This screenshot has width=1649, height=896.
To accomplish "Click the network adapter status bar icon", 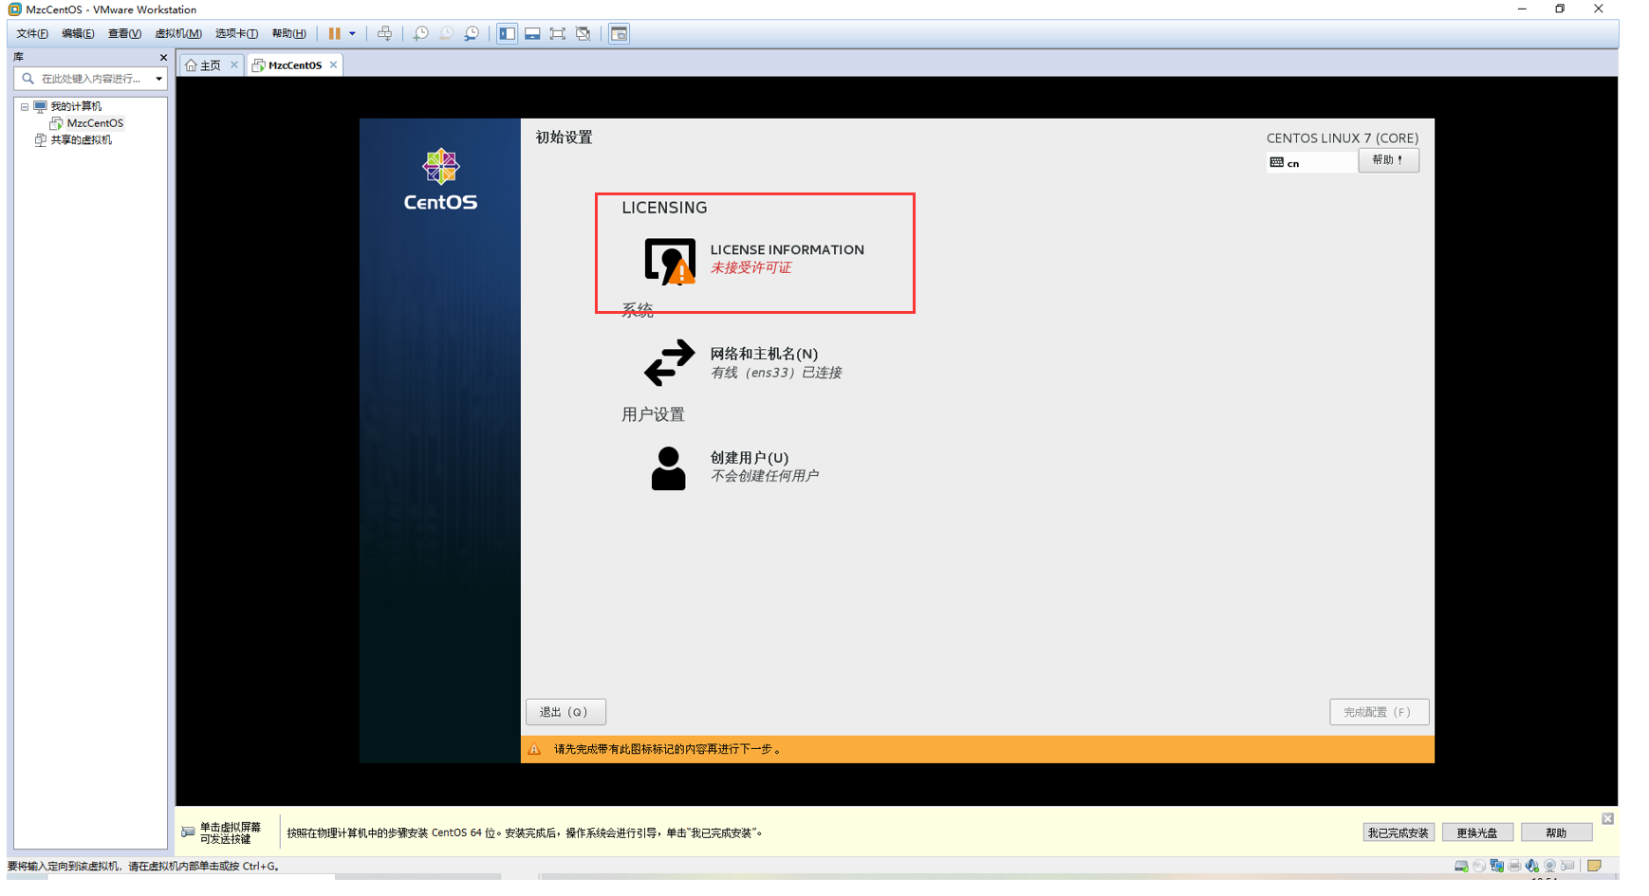I will (1496, 866).
